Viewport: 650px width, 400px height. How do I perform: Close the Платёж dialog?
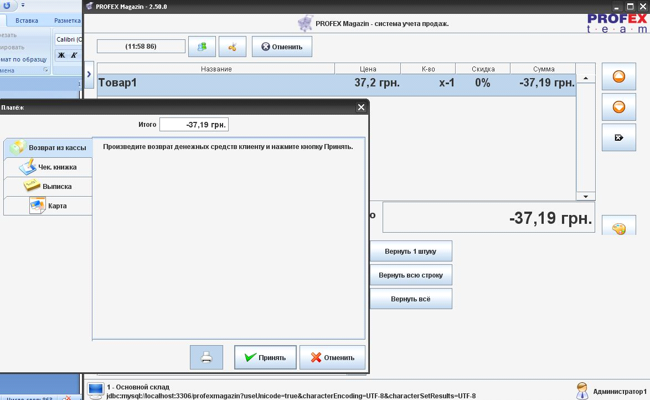point(361,107)
